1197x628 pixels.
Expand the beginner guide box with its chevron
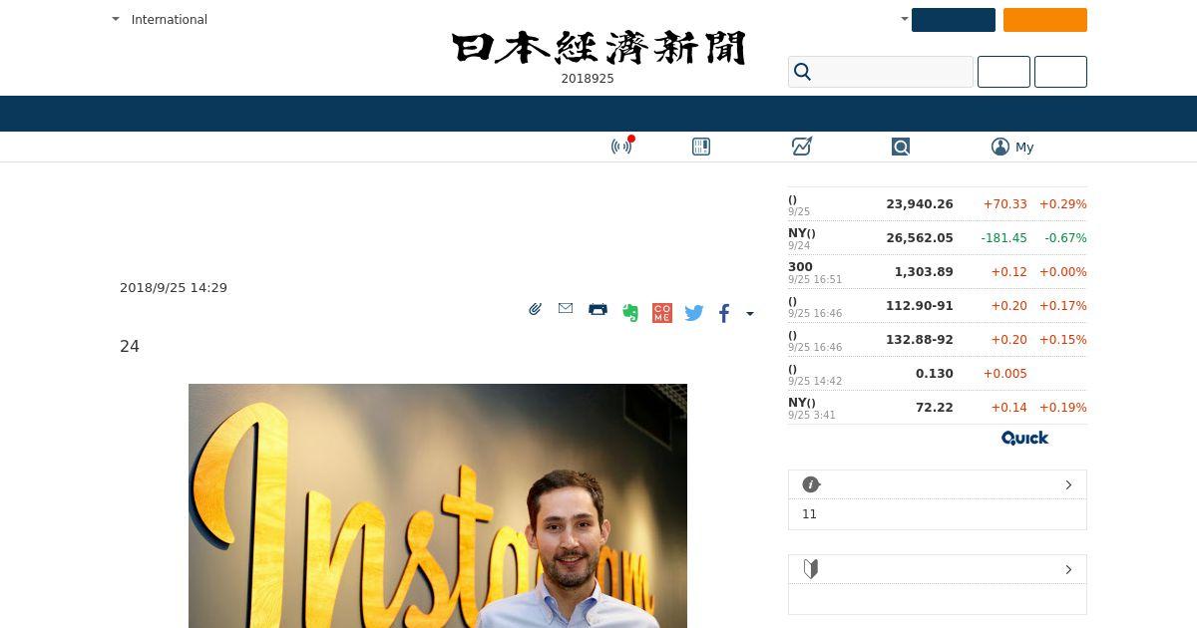click(1068, 569)
